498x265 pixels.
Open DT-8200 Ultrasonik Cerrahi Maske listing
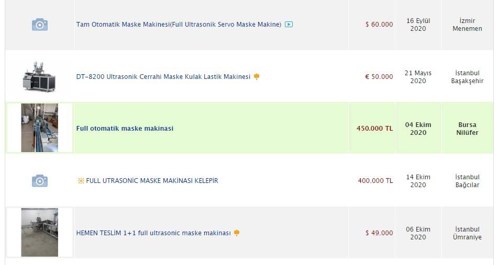pos(163,77)
